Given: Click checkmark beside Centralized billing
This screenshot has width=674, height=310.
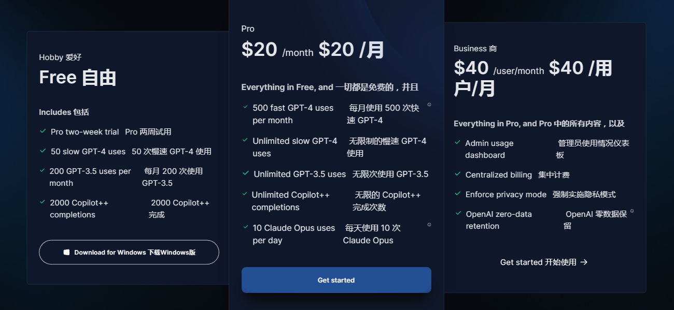Looking at the screenshot, I should tap(458, 174).
